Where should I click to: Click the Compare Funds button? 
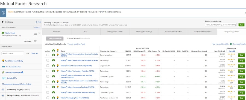pyautogui.click(x=55, y=38)
